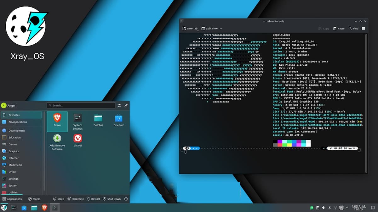Open launcher configuration sliders button

(x=119, y=106)
